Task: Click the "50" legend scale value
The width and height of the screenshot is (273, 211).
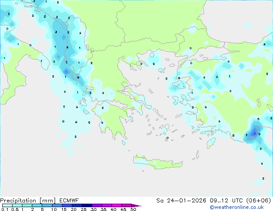Action: tap(133, 209)
